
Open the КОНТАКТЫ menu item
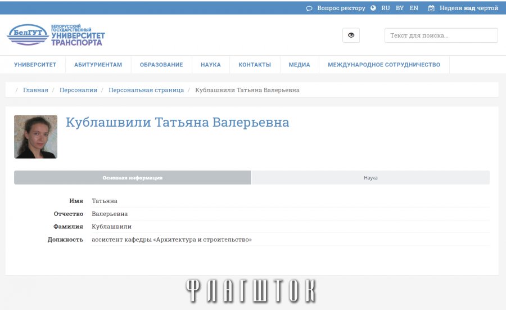point(255,65)
